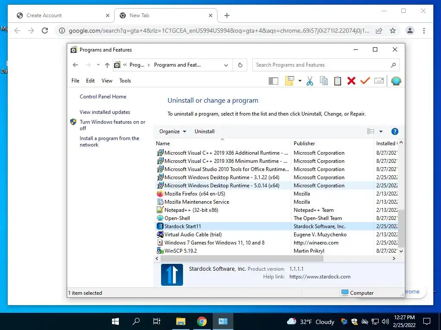Screen dimensions: 441x330
Task: Click the program list vertical scrollbar
Action: pos(401,229)
